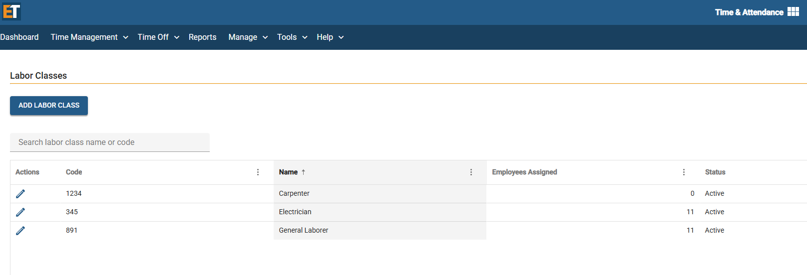Open the apps grid next to Time & Attendance
This screenshot has height=275, width=807.
793,11
